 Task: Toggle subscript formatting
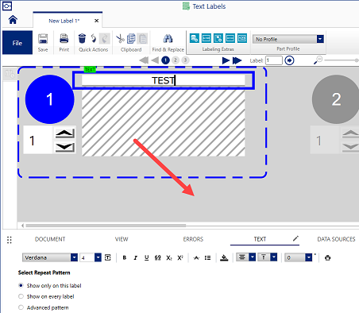[169, 257]
